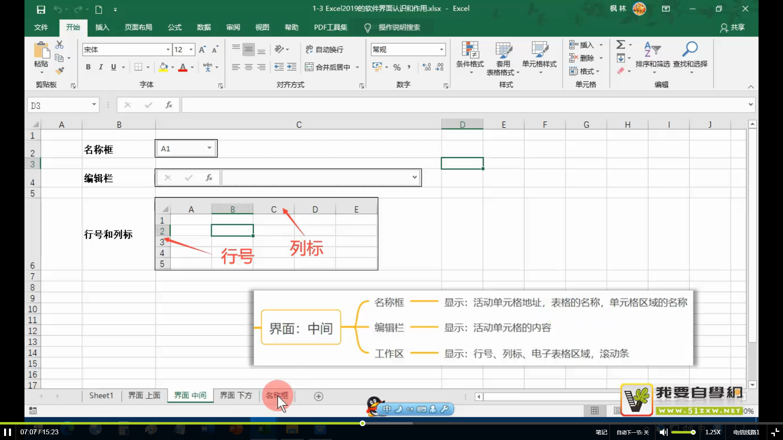Toggle Italic formatting button
Viewport: 783px width, 440px height.
pyautogui.click(x=101, y=67)
